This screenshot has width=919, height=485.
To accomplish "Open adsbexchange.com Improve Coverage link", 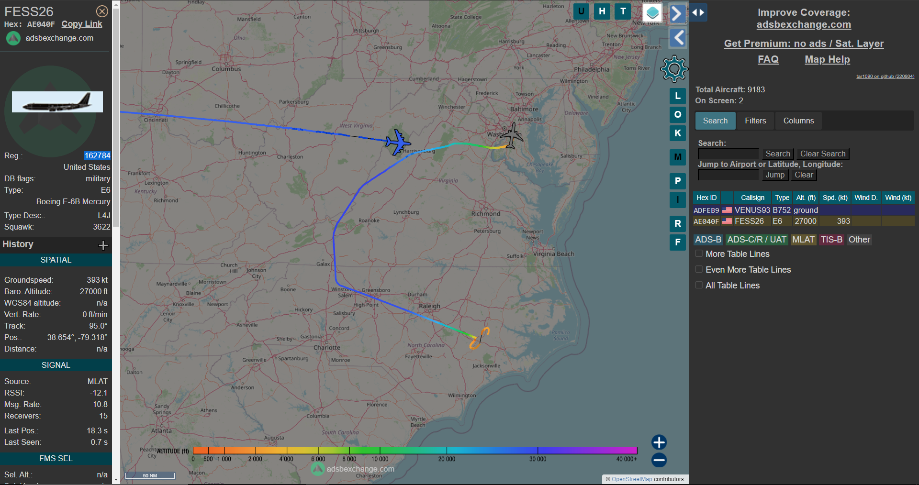I will (804, 24).
